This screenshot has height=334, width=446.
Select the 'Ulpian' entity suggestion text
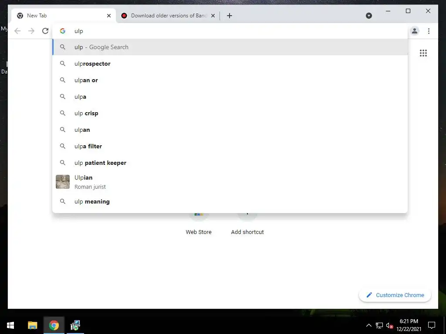coord(83,177)
